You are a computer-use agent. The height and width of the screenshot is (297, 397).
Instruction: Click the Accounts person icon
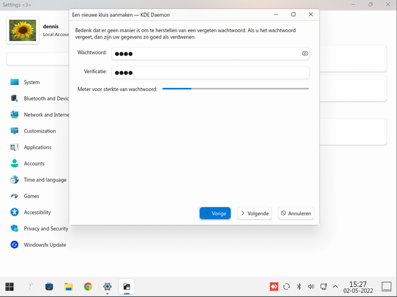[x=14, y=163]
